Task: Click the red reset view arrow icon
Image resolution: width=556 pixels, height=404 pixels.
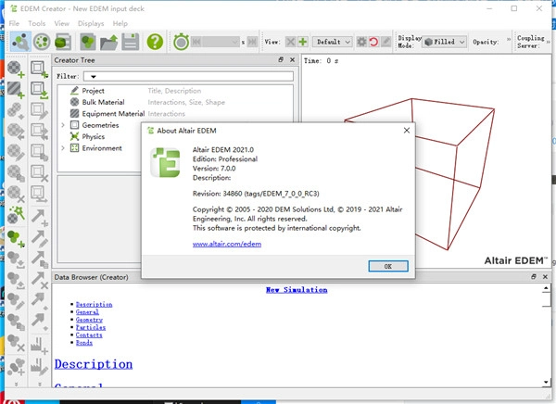Action: click(373, 42)
